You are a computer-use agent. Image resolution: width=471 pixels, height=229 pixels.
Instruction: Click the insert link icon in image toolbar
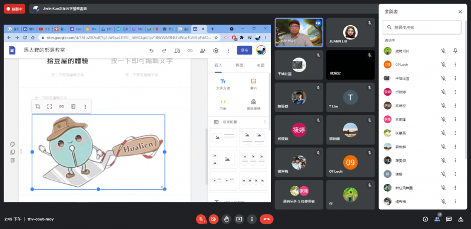[61, 106]
